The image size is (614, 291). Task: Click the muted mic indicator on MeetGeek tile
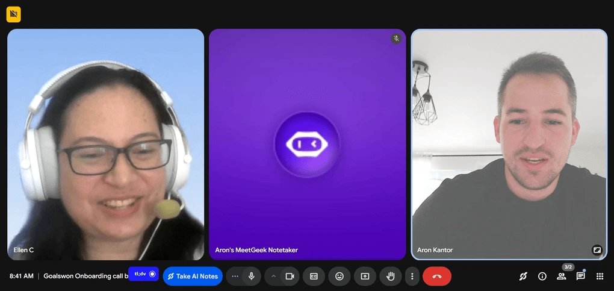[x=396, y=39]
